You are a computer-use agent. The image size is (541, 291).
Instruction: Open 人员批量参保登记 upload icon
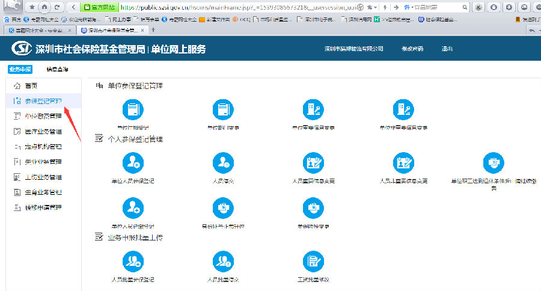click(132, 262)
